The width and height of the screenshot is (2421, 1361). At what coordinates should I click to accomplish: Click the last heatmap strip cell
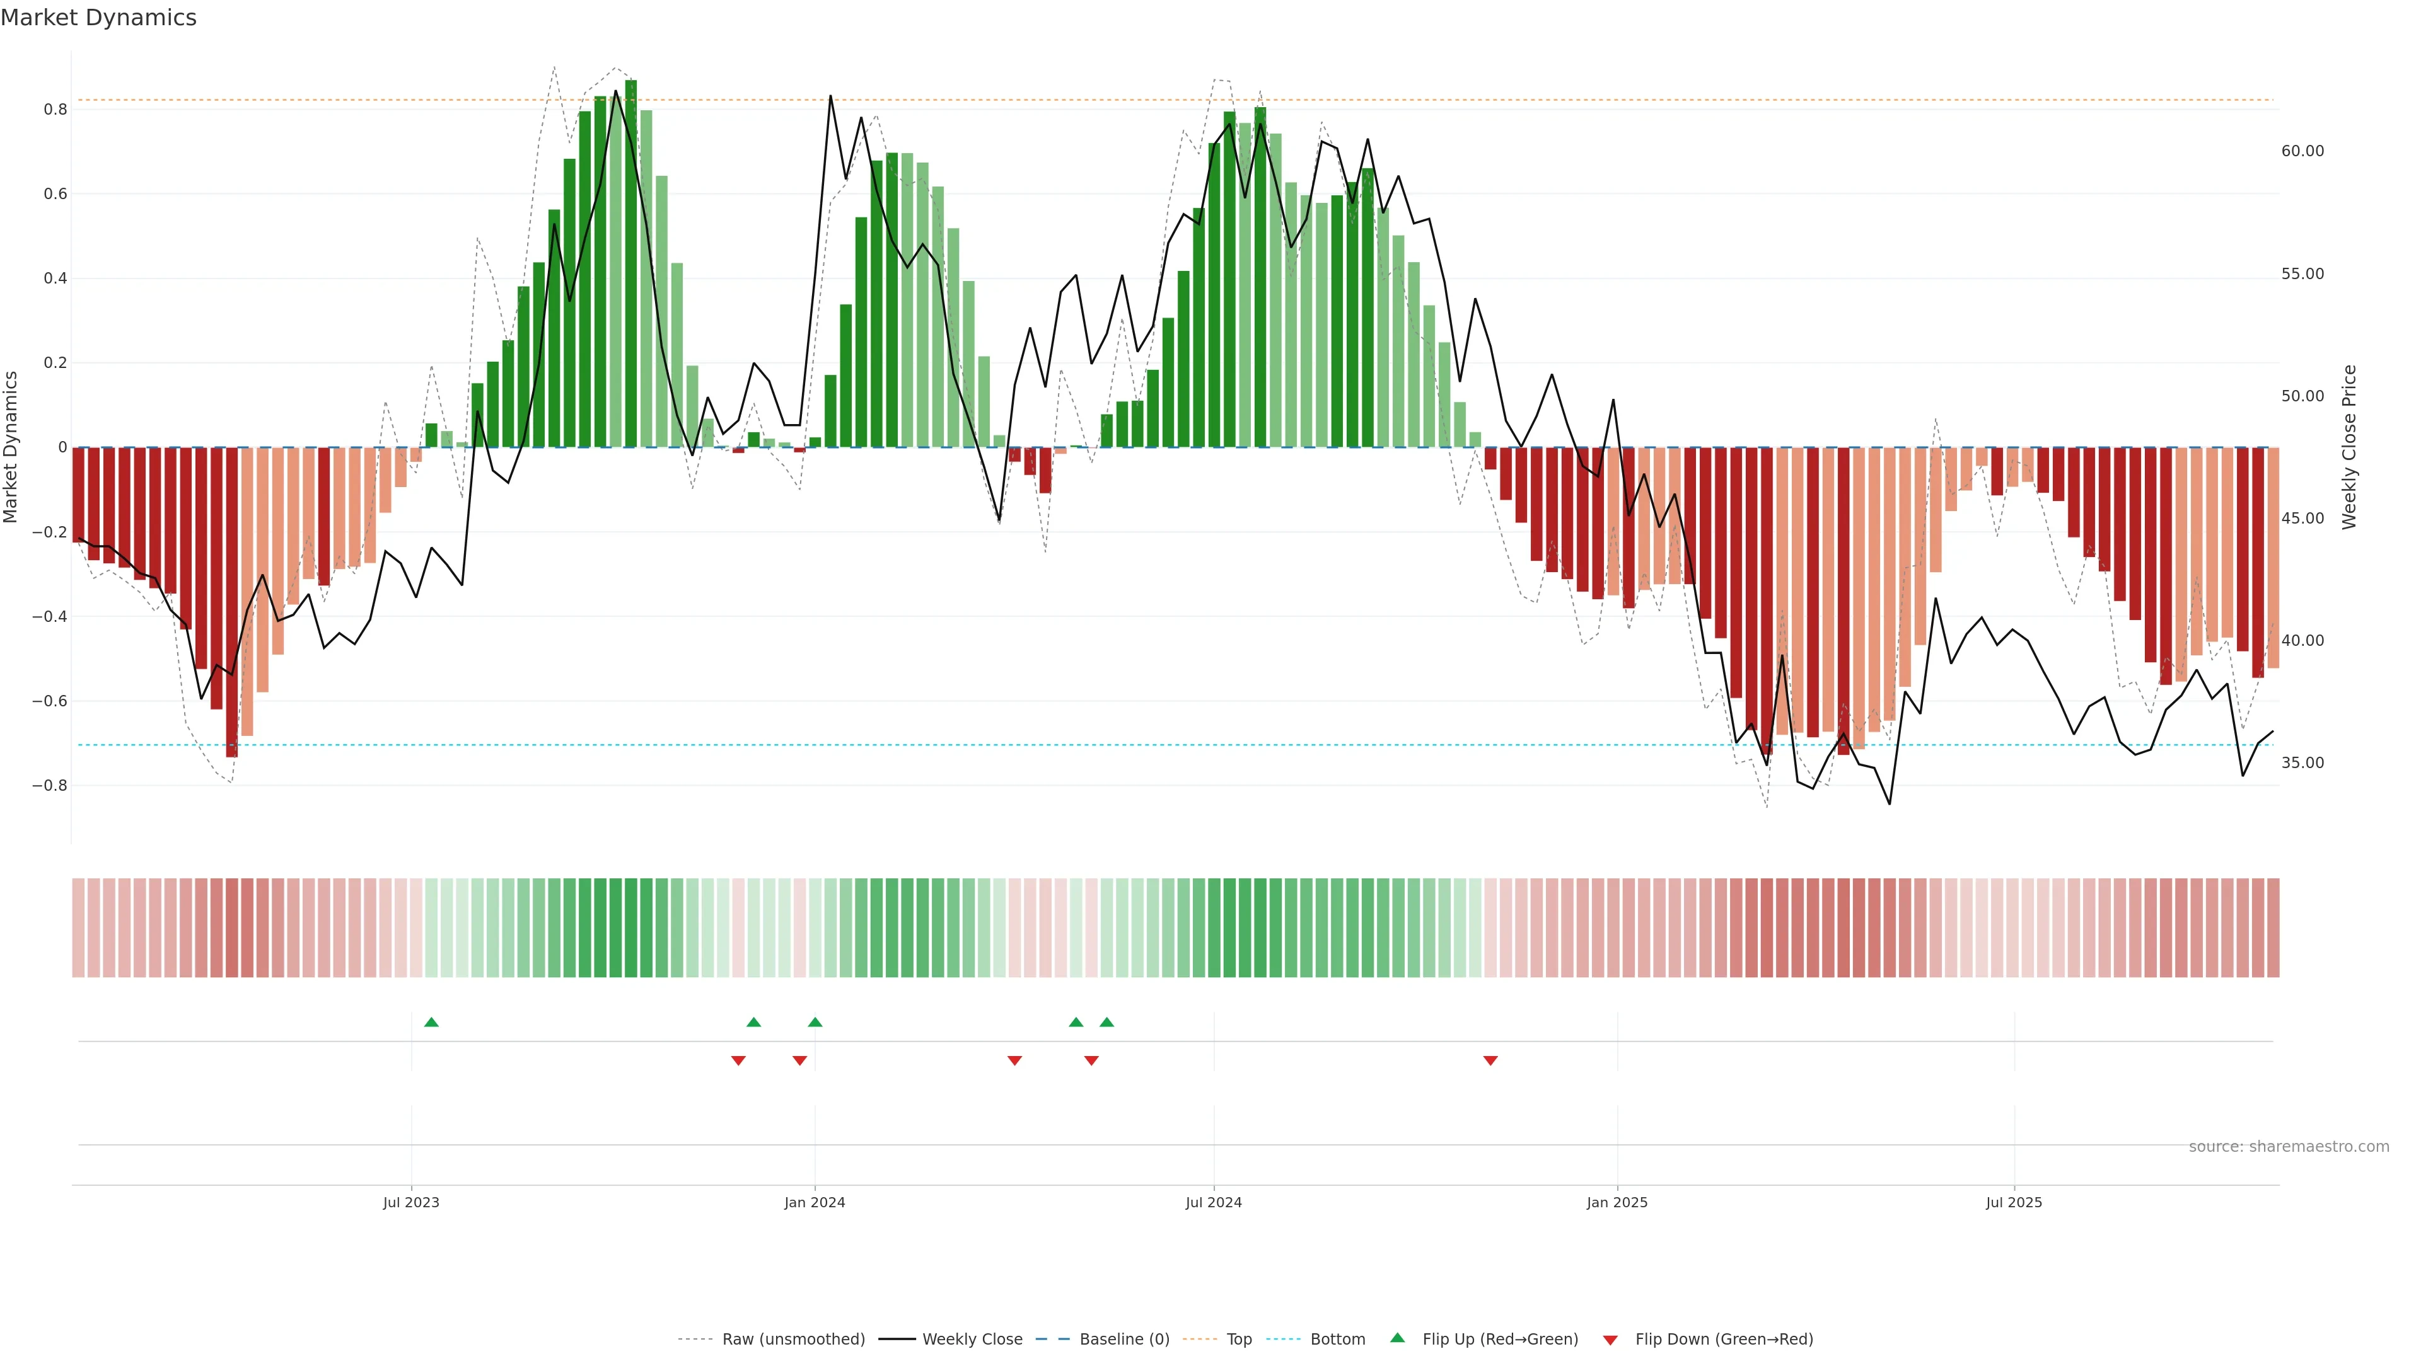point(2272,927)
